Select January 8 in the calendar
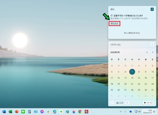The image size is (158, 115). pos(139,72)
